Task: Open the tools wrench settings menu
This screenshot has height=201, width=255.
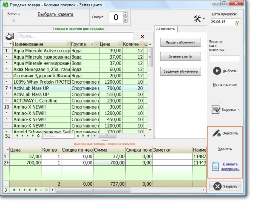Action: [x=198, y=19]
